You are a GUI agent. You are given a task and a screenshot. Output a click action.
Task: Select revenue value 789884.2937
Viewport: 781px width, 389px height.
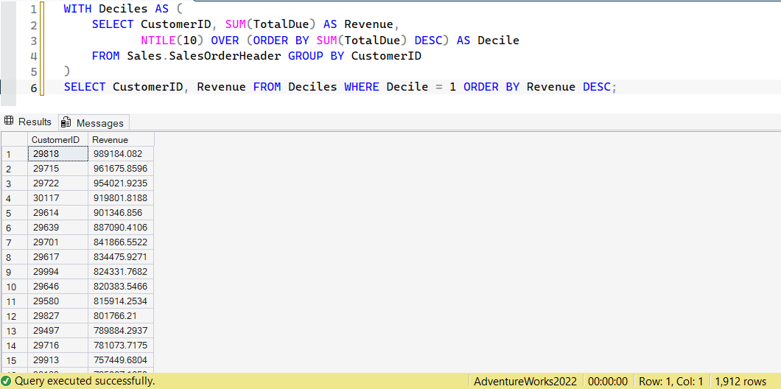pos(121,331)
